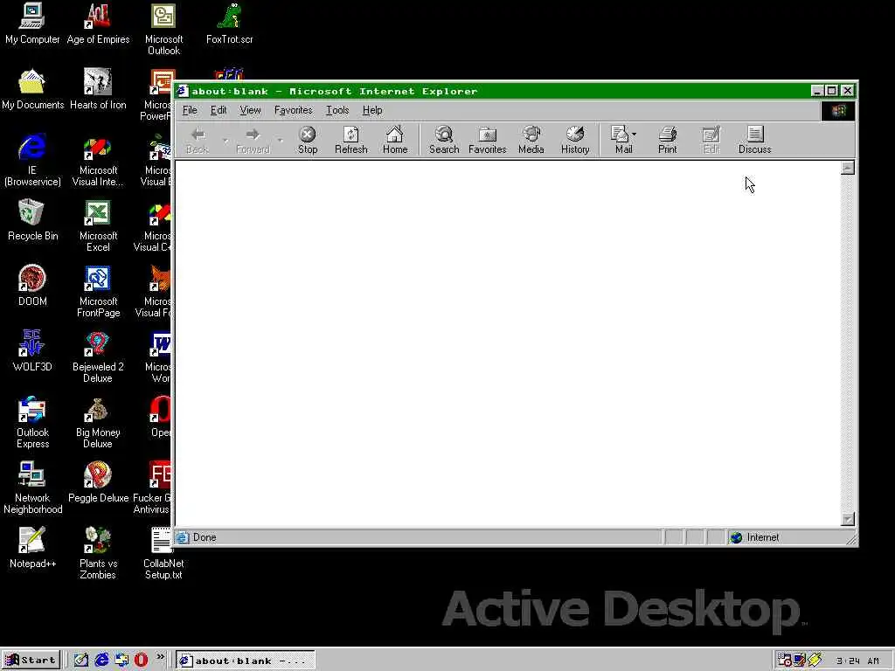Screen dimensions: 895x671
Task: Open the Media bar
Action: coord(531,141)
